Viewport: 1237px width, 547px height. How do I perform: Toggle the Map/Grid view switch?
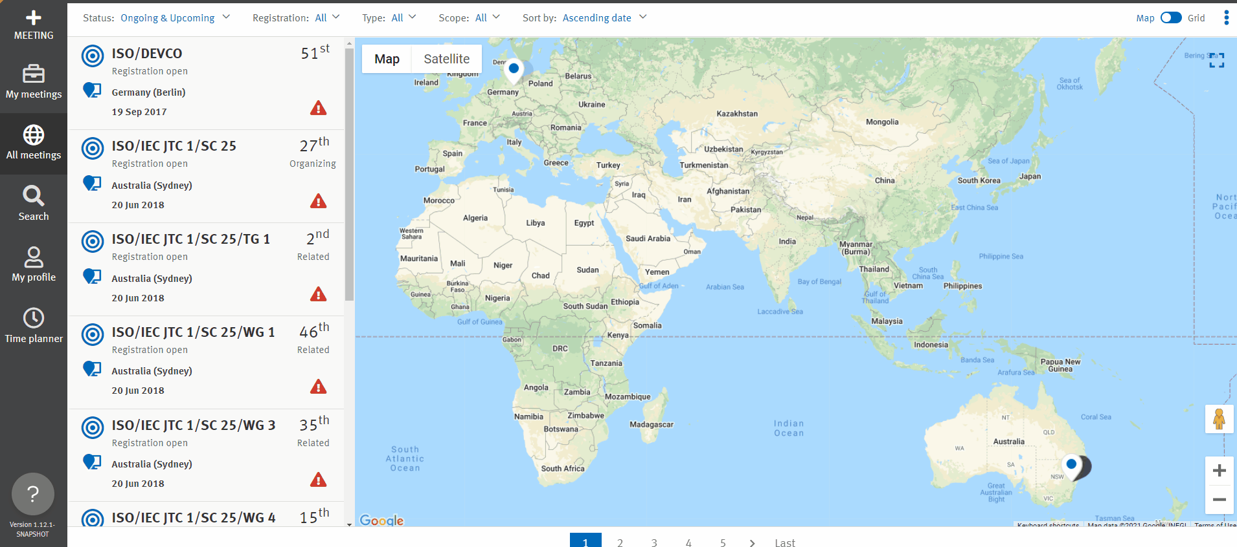click(1170, 17)
